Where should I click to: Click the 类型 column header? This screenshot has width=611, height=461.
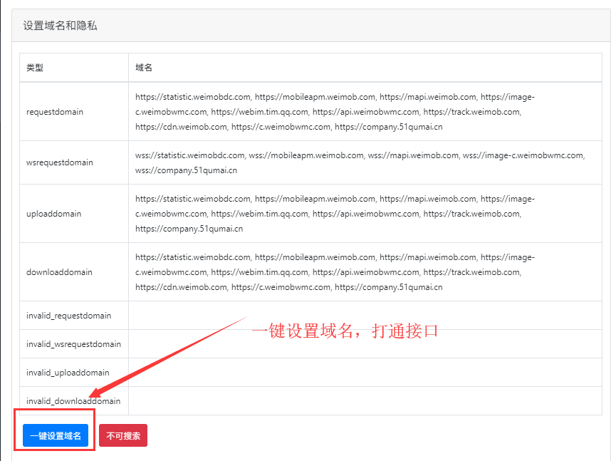[x=35, y=68]
